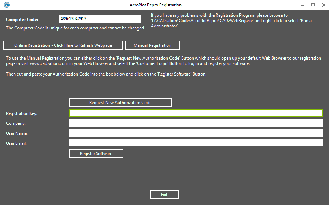Click the 'User Email:' label
329x205 pixels.
point(16,143)
